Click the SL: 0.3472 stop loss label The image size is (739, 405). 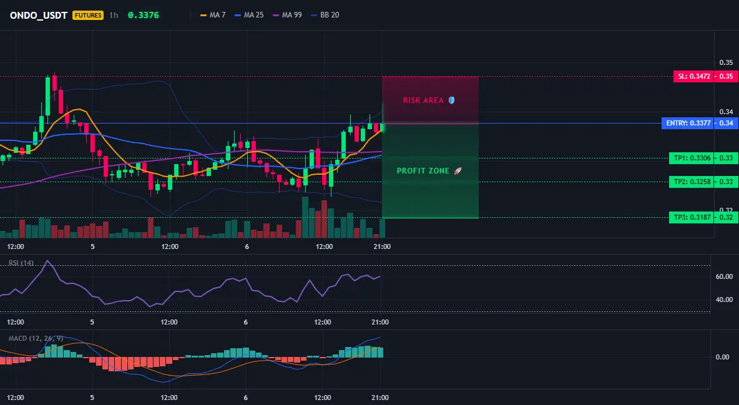[x=693, y=76]
